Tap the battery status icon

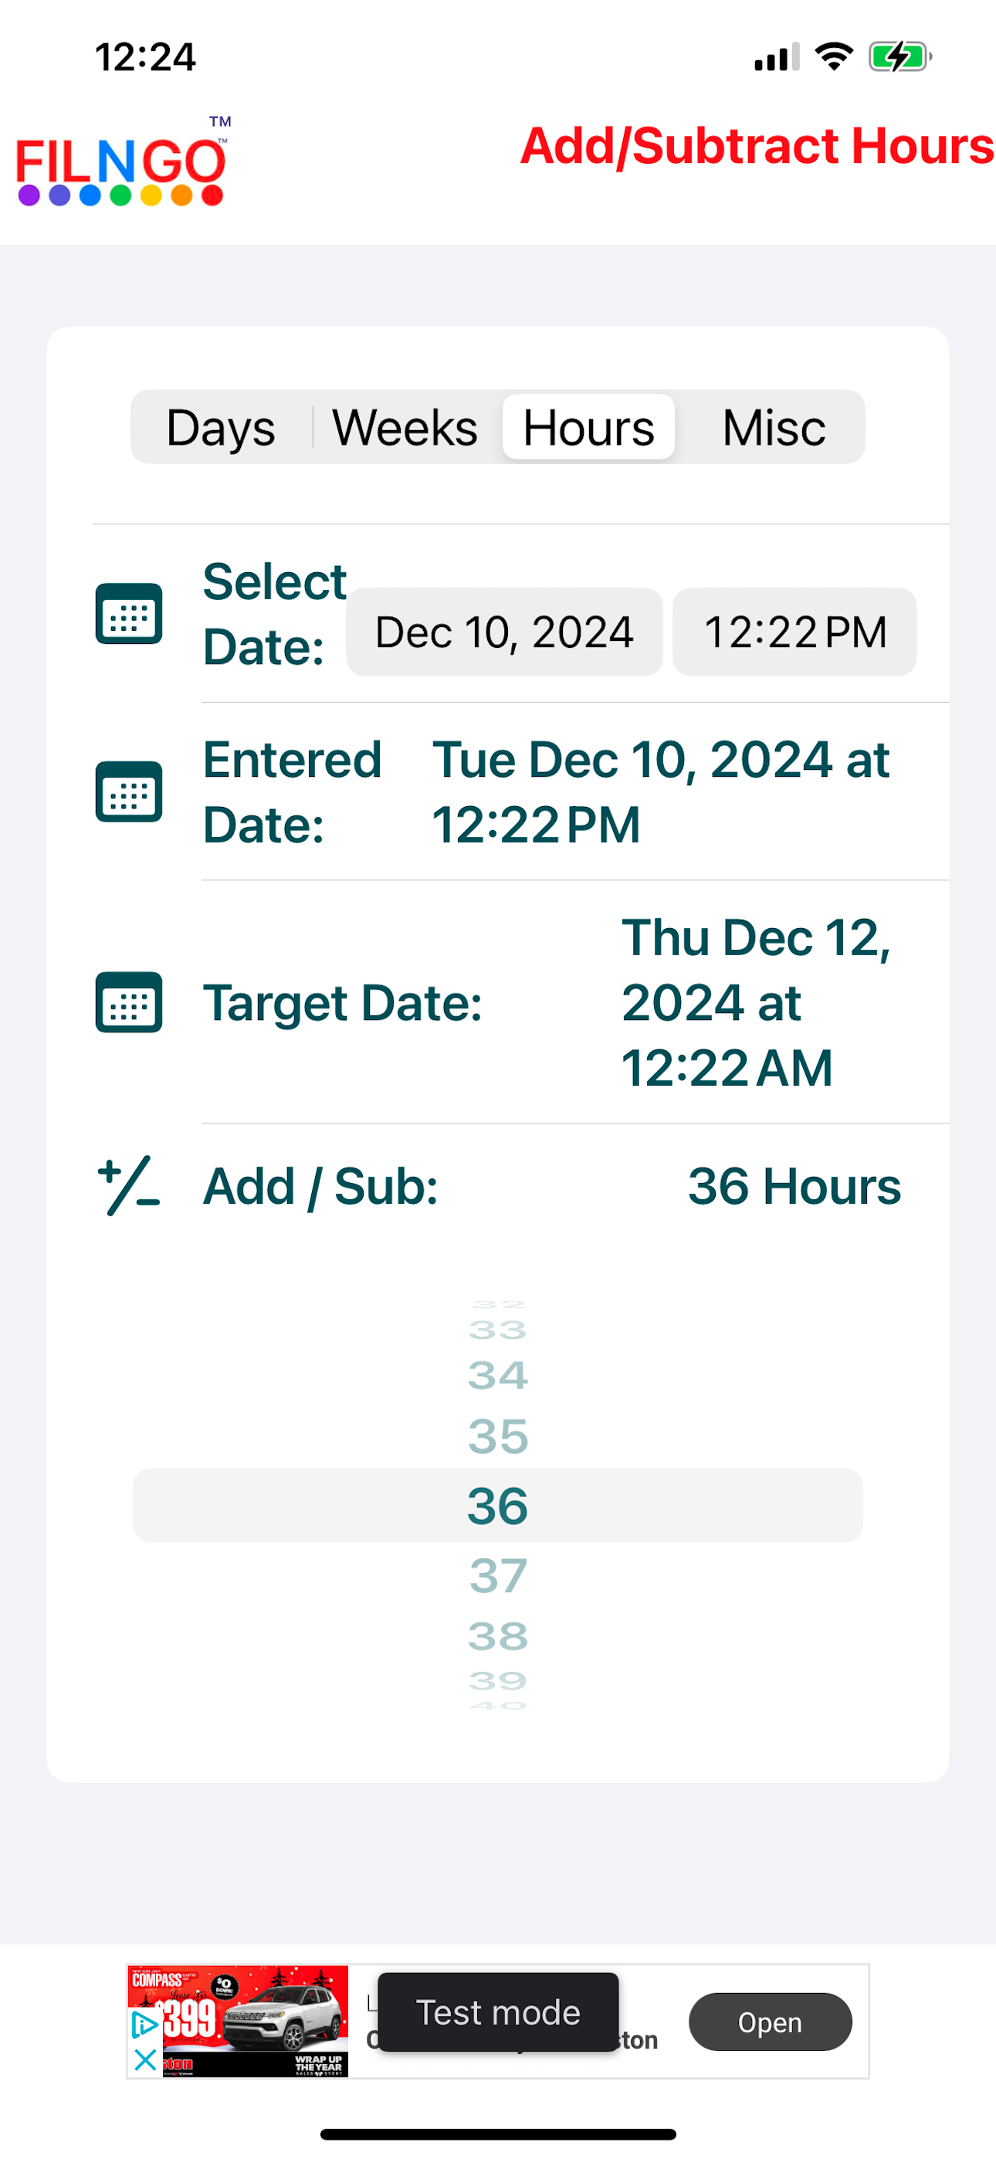tap(899, 57)
